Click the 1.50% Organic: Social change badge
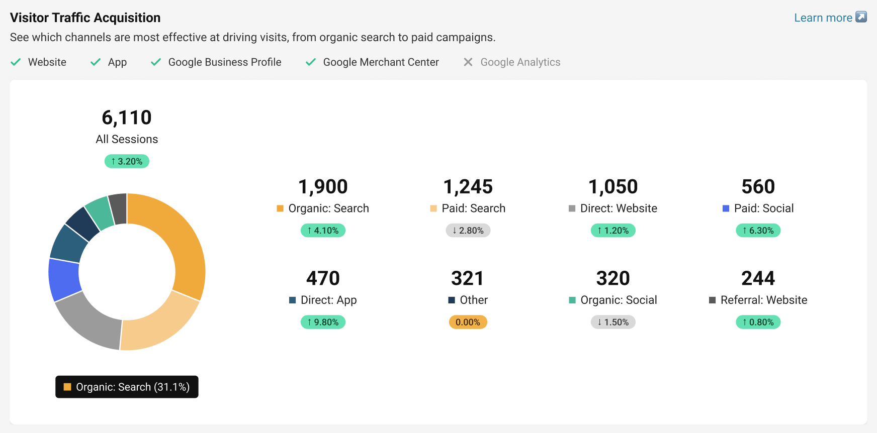This screenshot has height=433, width=877. pos(613,322)
